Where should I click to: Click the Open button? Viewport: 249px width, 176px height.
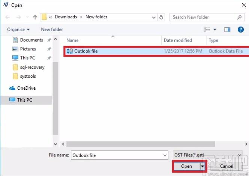187,166
